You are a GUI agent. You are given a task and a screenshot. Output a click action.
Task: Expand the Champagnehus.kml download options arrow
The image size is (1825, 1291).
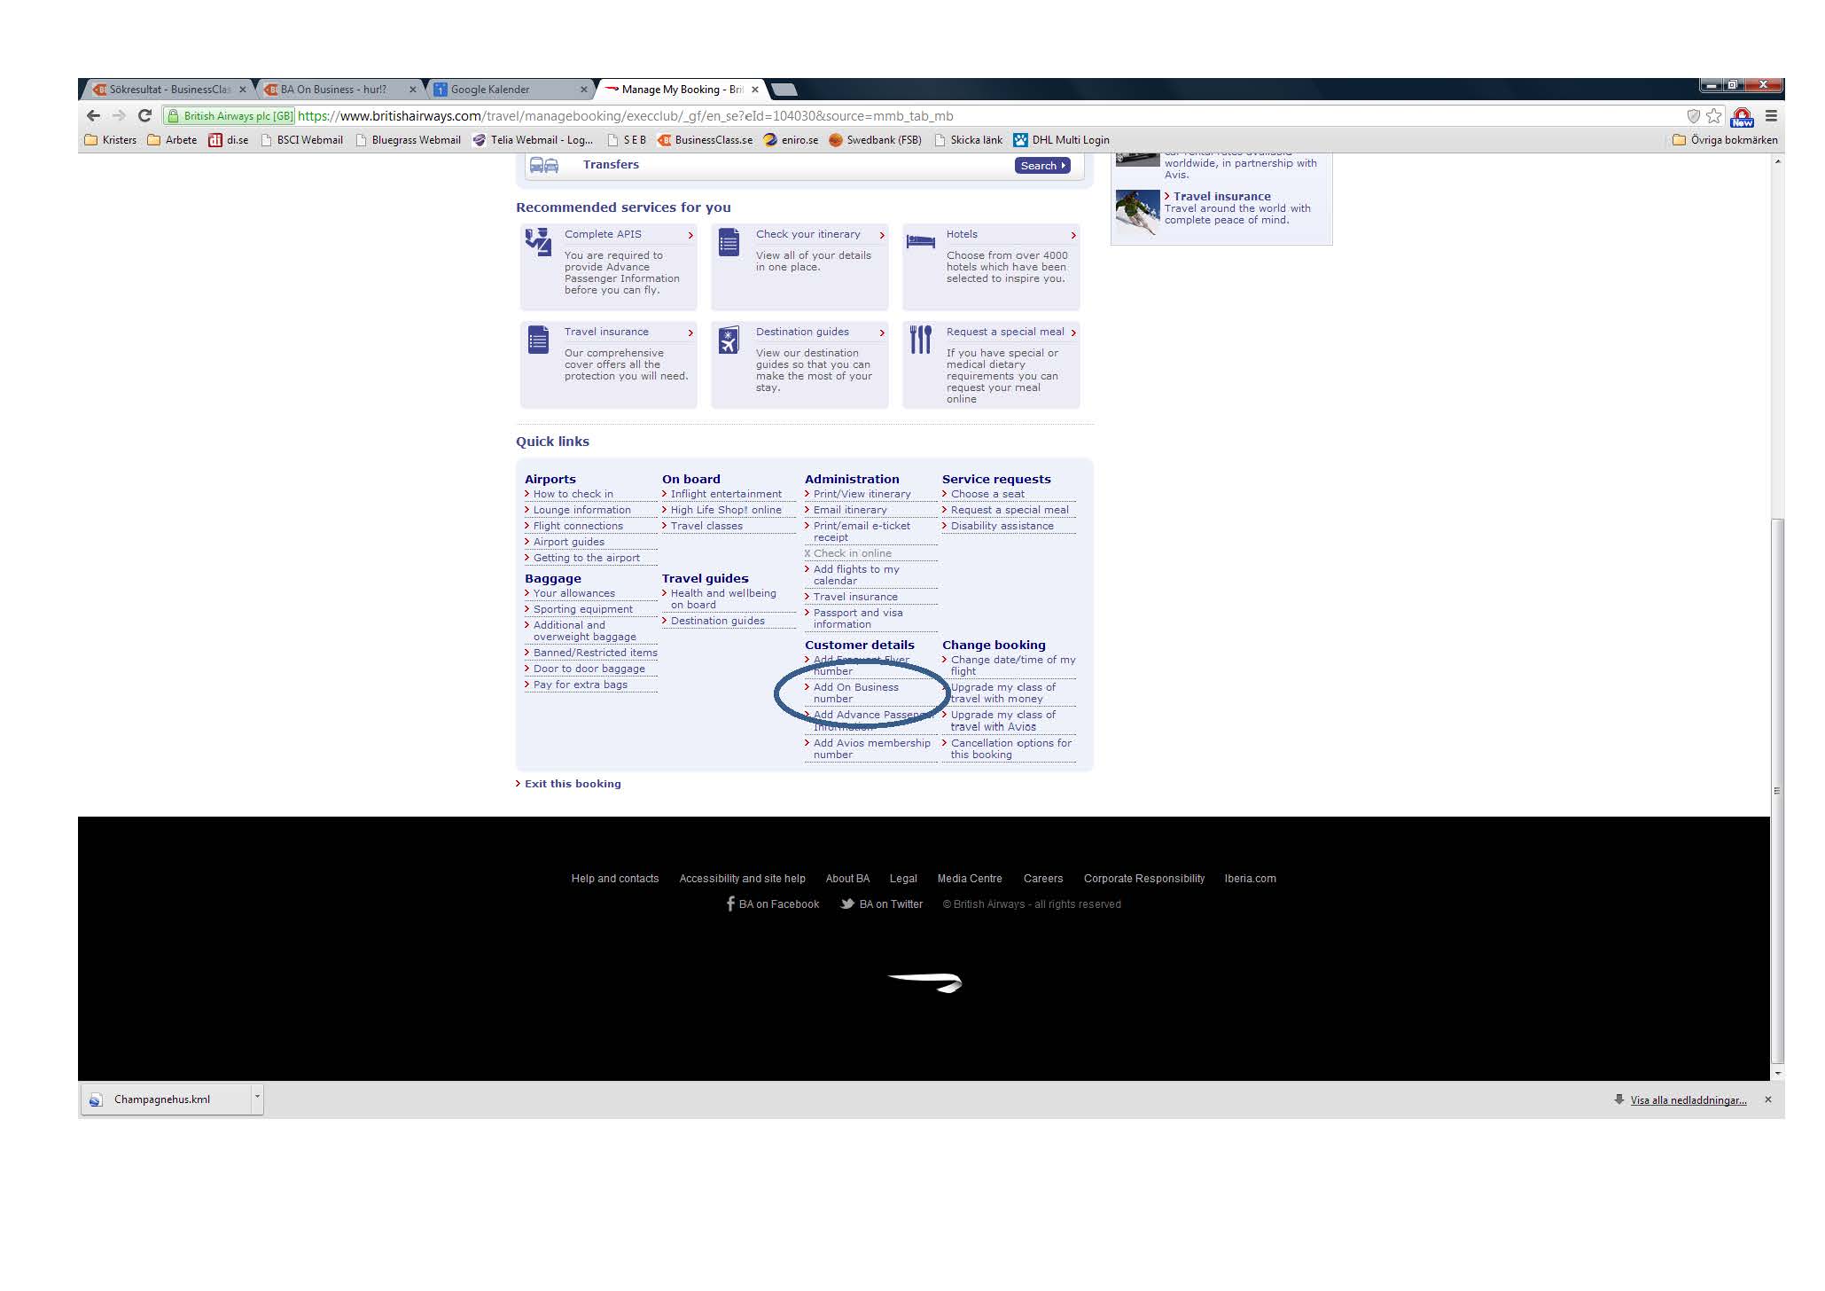257,1097
